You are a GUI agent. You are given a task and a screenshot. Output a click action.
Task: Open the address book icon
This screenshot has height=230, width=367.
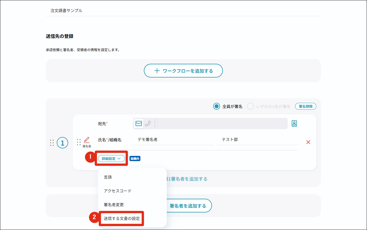point(294,123)
